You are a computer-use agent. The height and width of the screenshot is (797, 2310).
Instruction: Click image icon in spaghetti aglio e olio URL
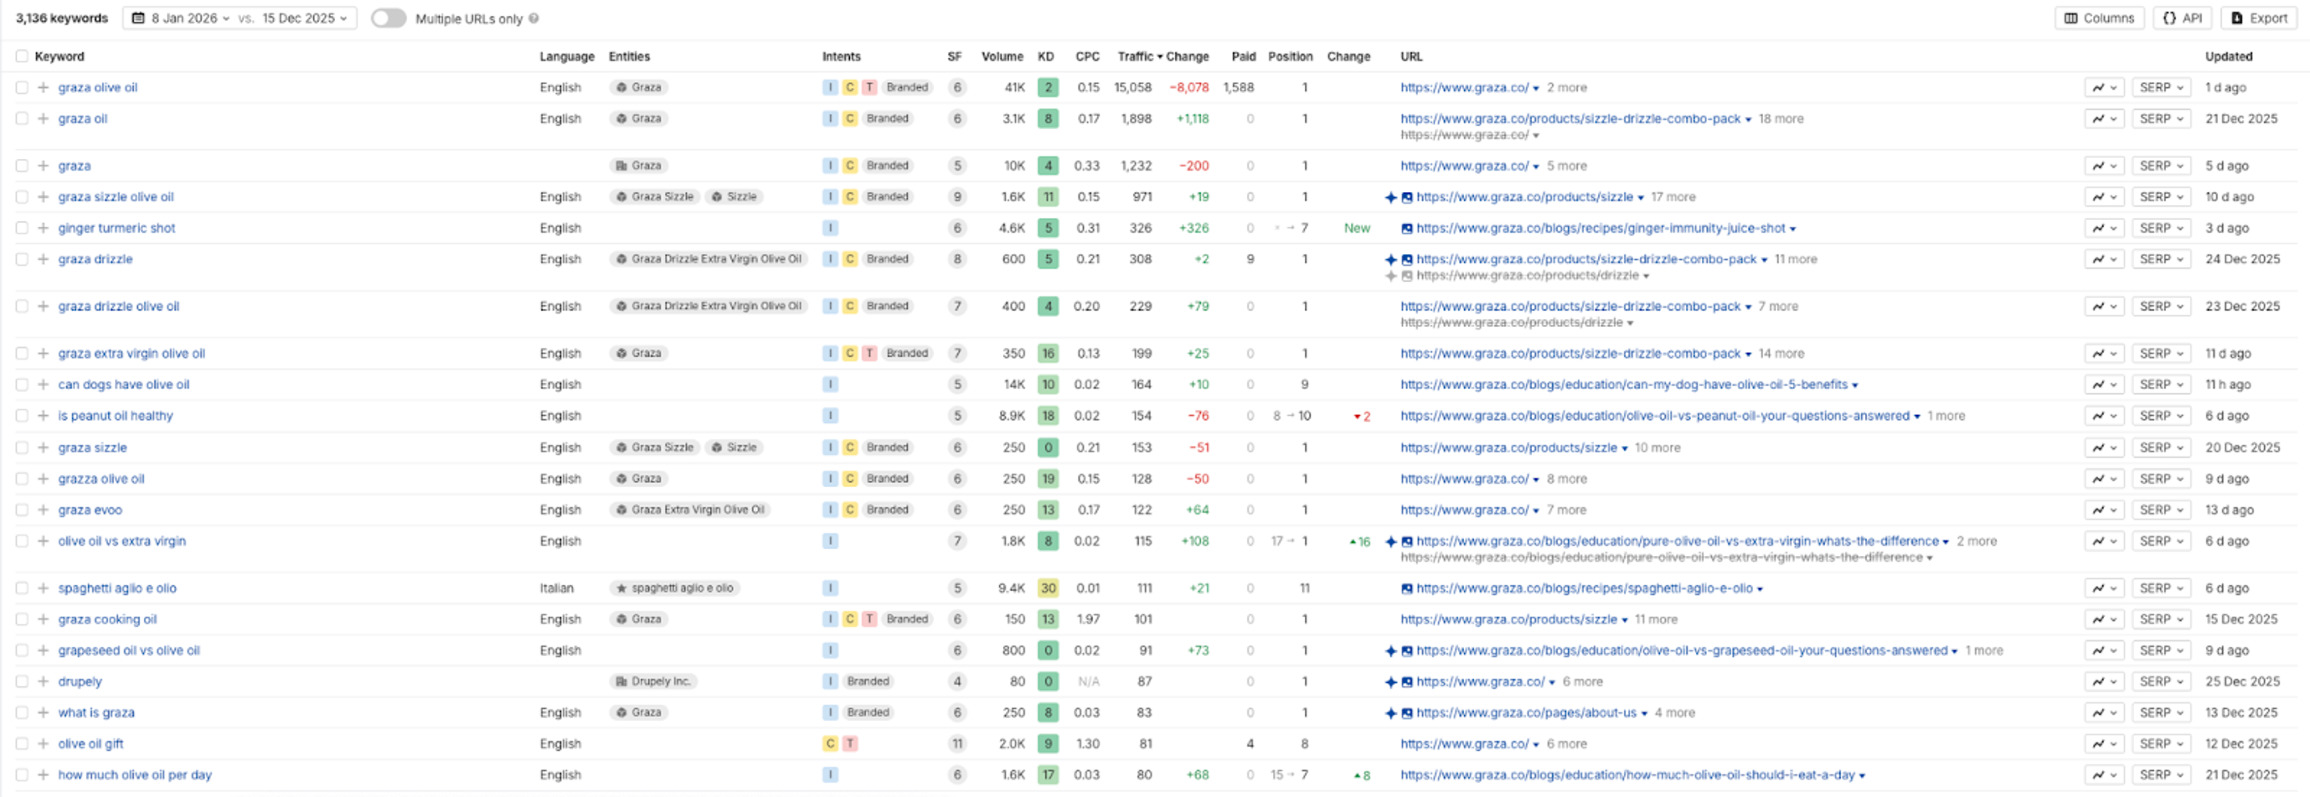coord(1407,589)
